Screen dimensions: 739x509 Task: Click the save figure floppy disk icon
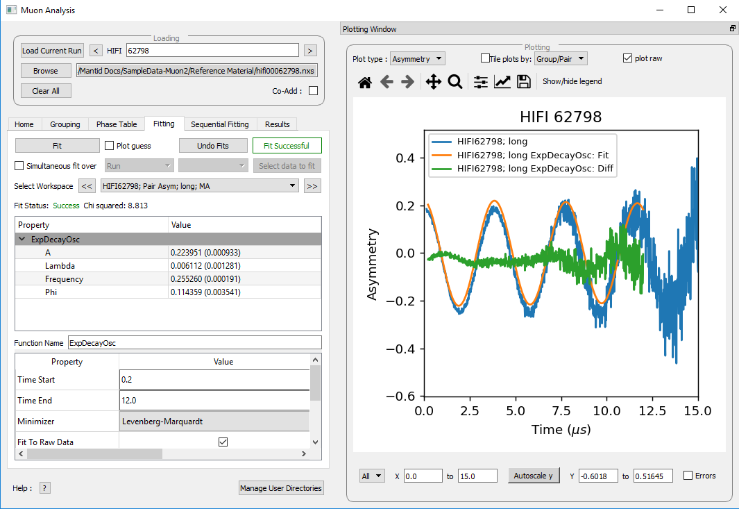(x=524, y=82)
